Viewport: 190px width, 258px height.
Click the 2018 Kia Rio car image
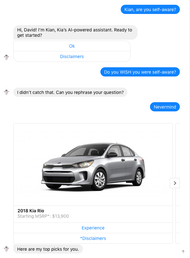point(93,164)
